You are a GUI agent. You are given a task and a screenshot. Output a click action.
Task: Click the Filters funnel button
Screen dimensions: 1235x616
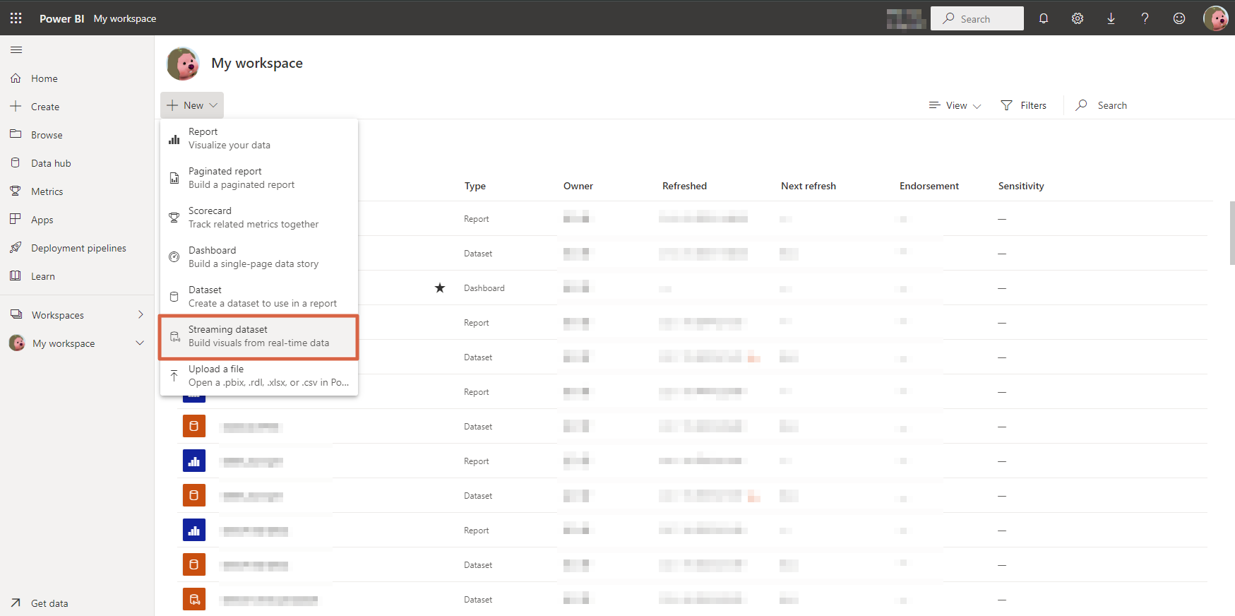[x=1024, y=105]
